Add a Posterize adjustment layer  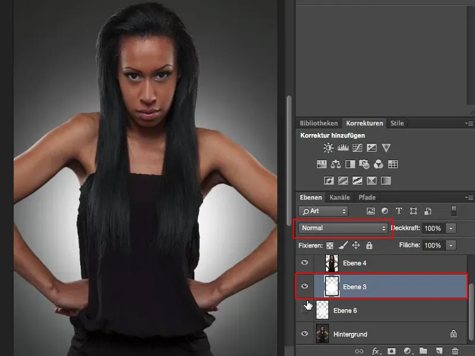[343, 181]
